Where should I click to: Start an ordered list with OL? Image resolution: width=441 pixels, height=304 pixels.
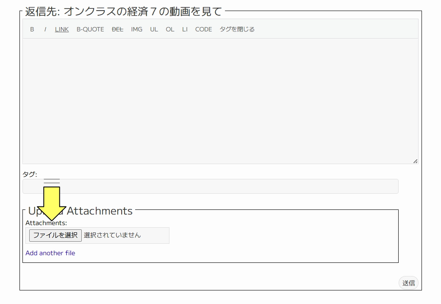(170, 29)
